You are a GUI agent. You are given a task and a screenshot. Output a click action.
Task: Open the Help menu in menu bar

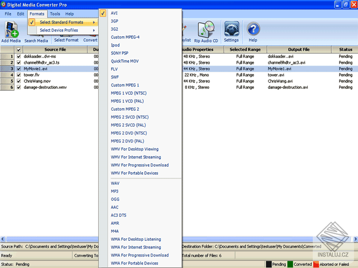coord(70,14)
